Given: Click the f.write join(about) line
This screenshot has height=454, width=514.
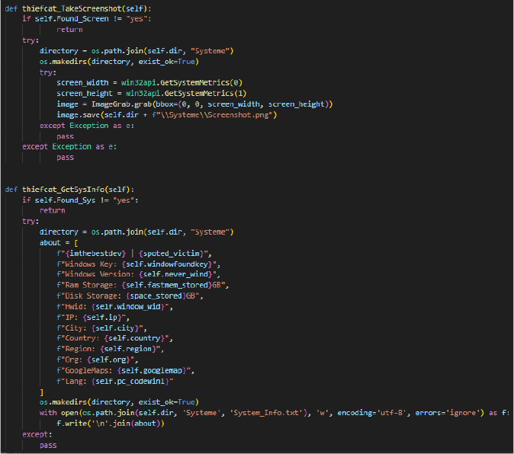Looking at the screenshot, I should click(x=111, y=424).
